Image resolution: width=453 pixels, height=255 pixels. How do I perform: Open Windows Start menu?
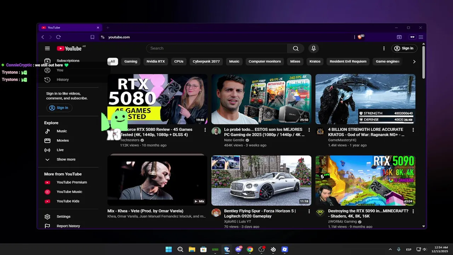click(168, 249)
